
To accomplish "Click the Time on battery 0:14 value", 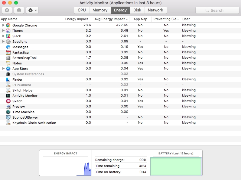I will [x=143, y=172].
